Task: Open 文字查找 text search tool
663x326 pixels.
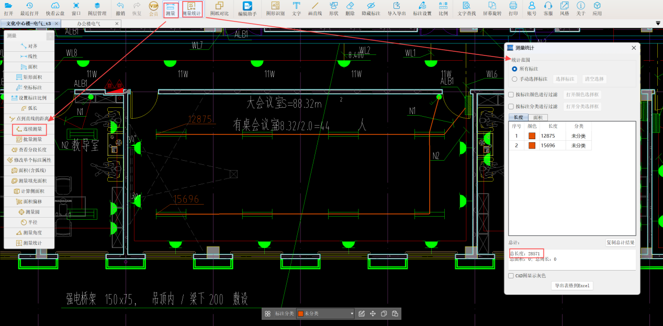Action: pyautogui.click(x=466, y=8)
